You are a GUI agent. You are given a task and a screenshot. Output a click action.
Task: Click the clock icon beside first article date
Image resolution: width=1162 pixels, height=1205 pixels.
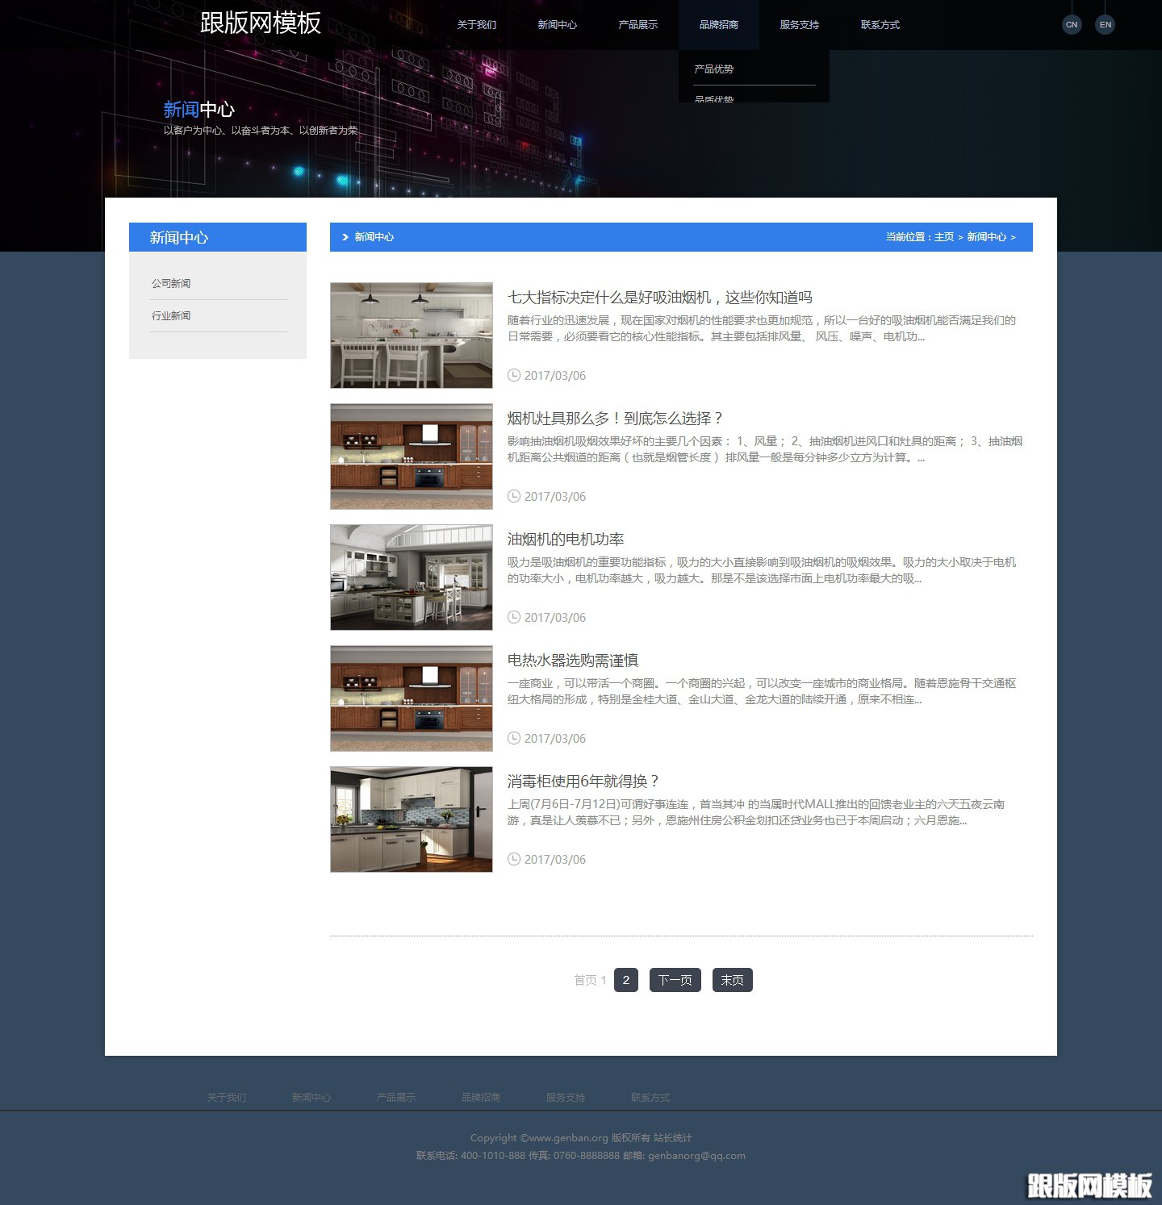tap(514, 375)
